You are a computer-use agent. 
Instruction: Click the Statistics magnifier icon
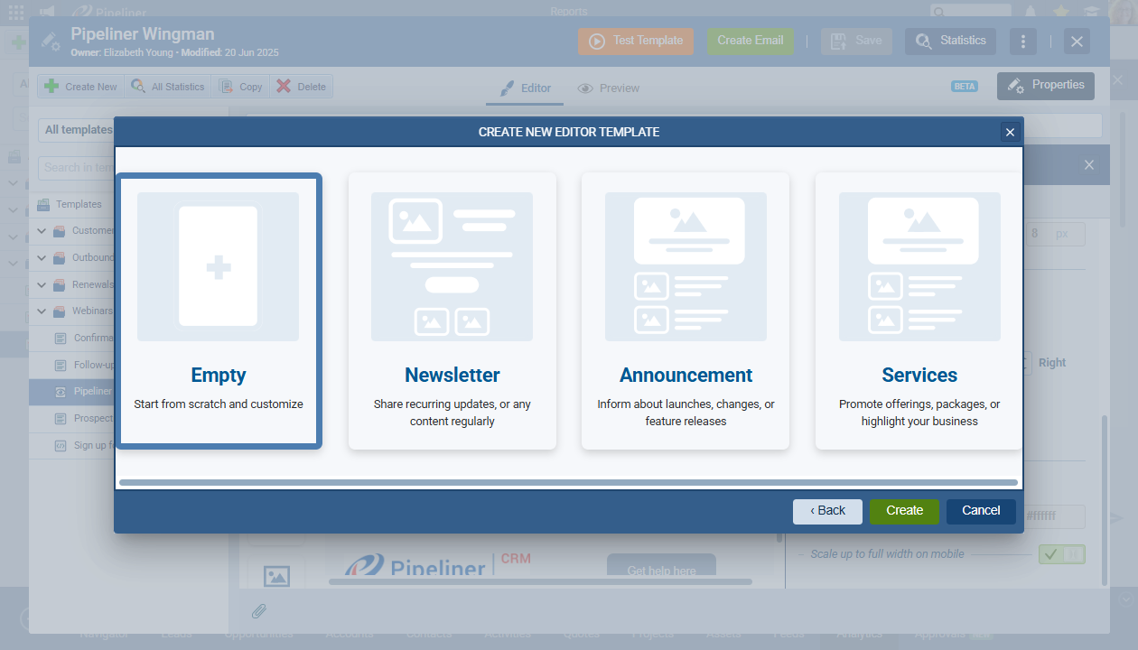click(923, 42)
